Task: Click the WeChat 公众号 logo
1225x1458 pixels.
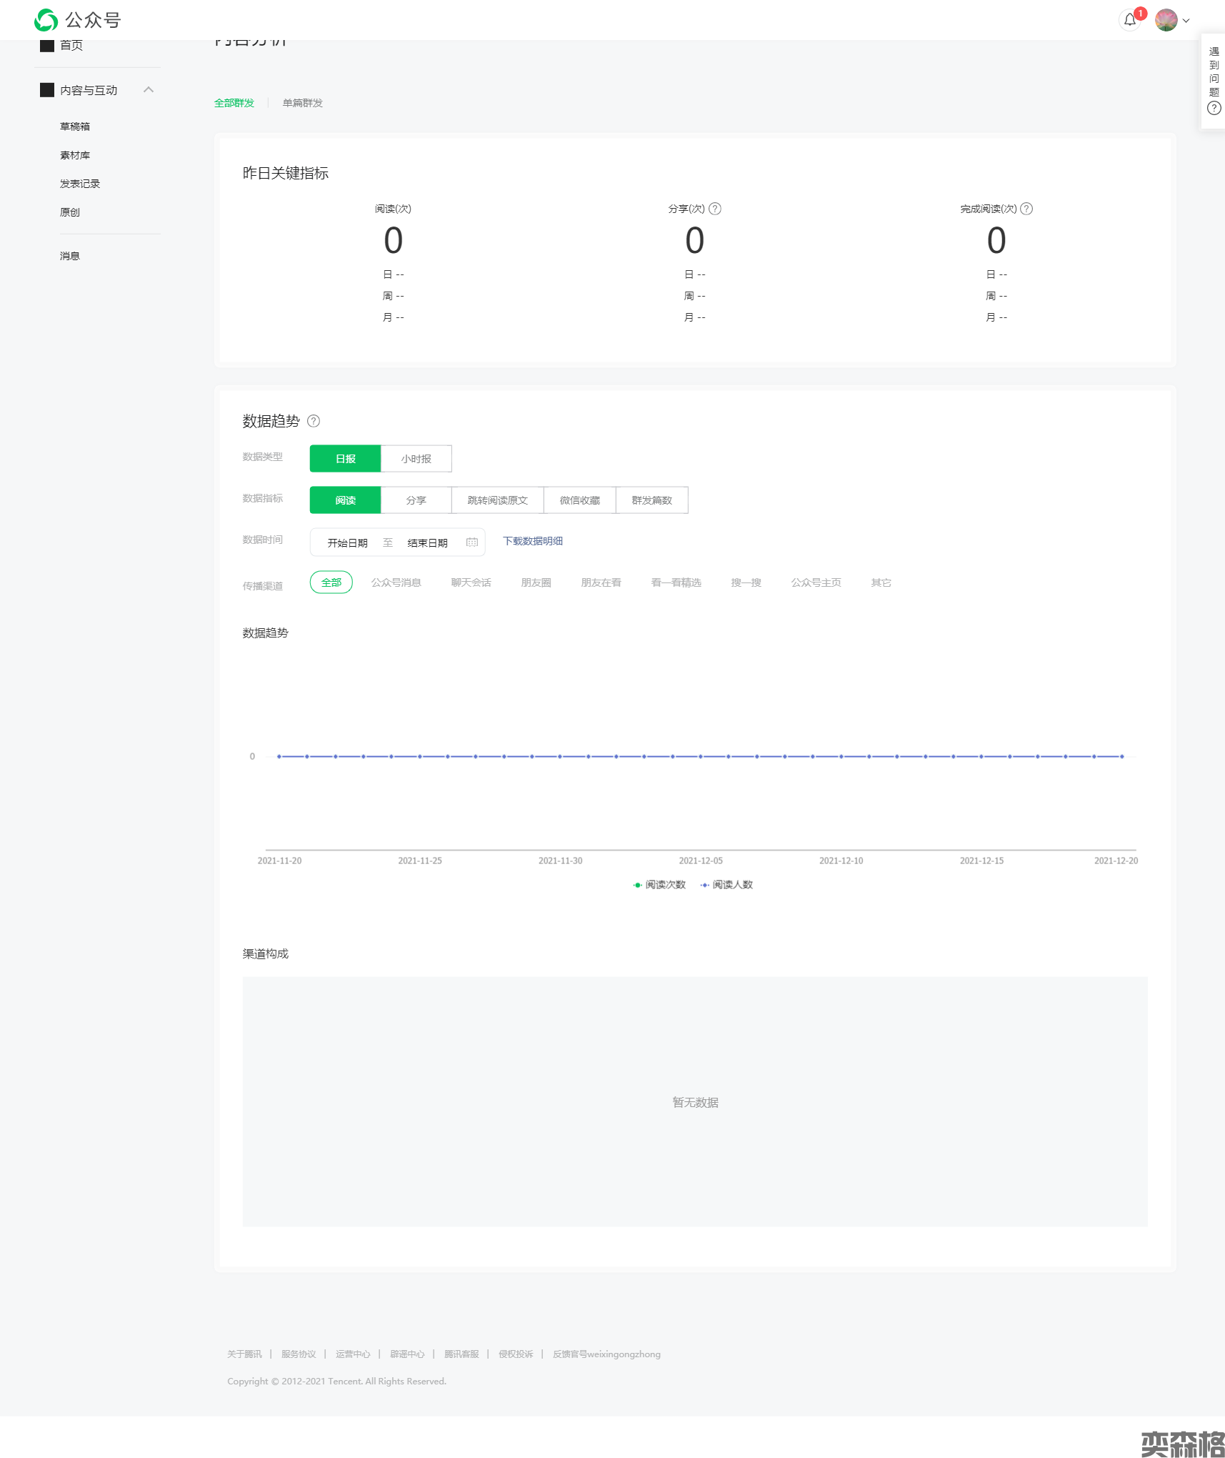Action: 77,20
